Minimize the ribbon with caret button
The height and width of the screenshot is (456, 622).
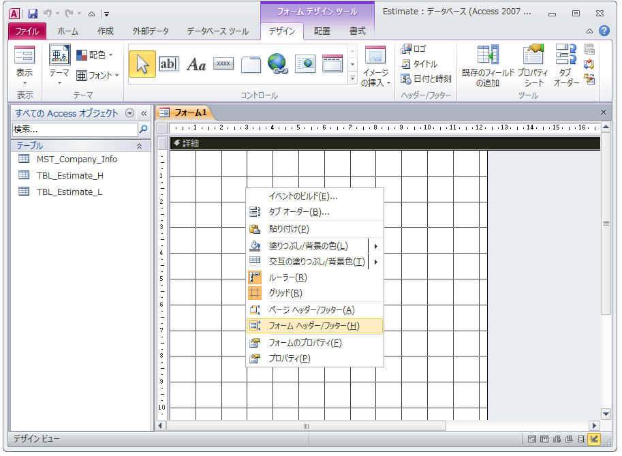(589, 31)
